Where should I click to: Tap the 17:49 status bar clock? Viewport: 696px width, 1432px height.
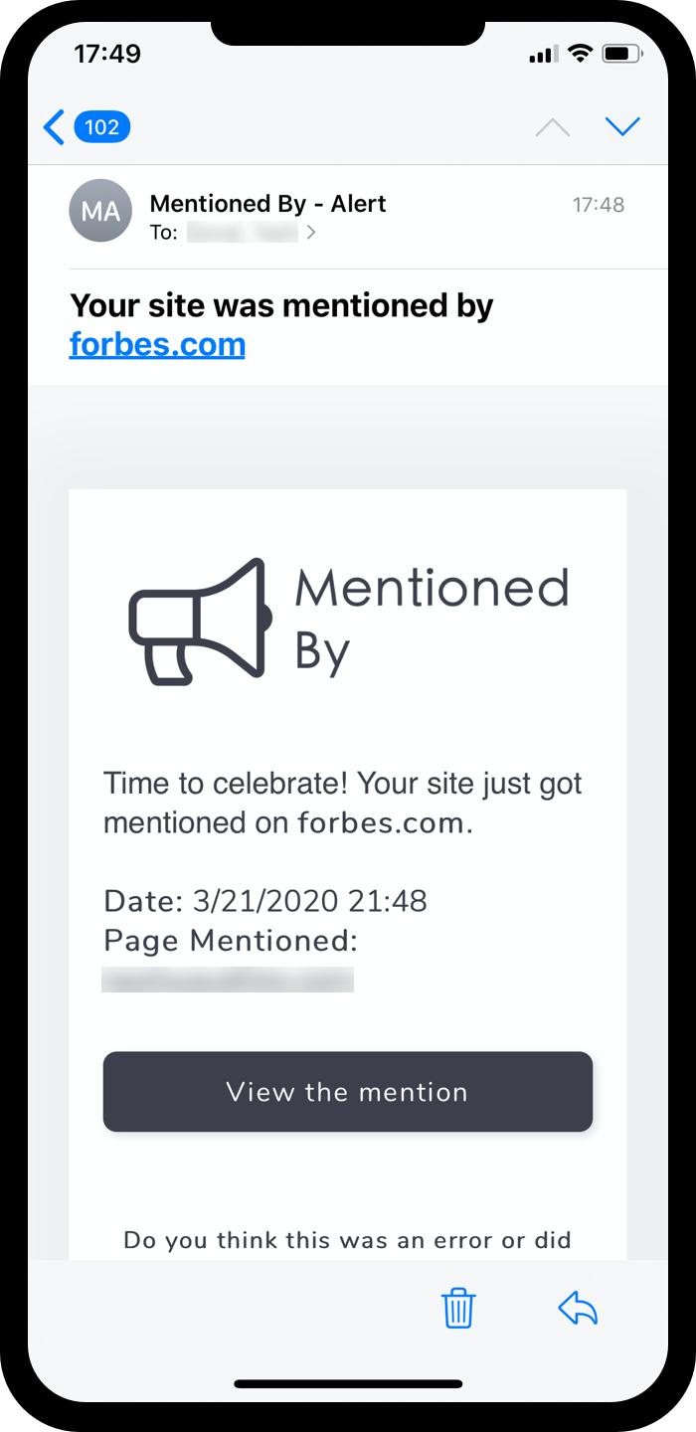[107, 54]
